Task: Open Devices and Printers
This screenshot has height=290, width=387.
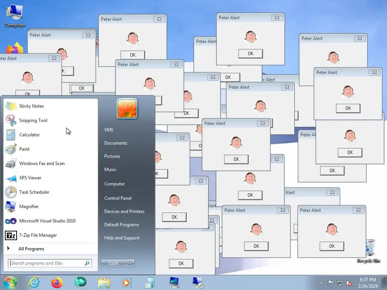Action: click(x=124, y=211)
